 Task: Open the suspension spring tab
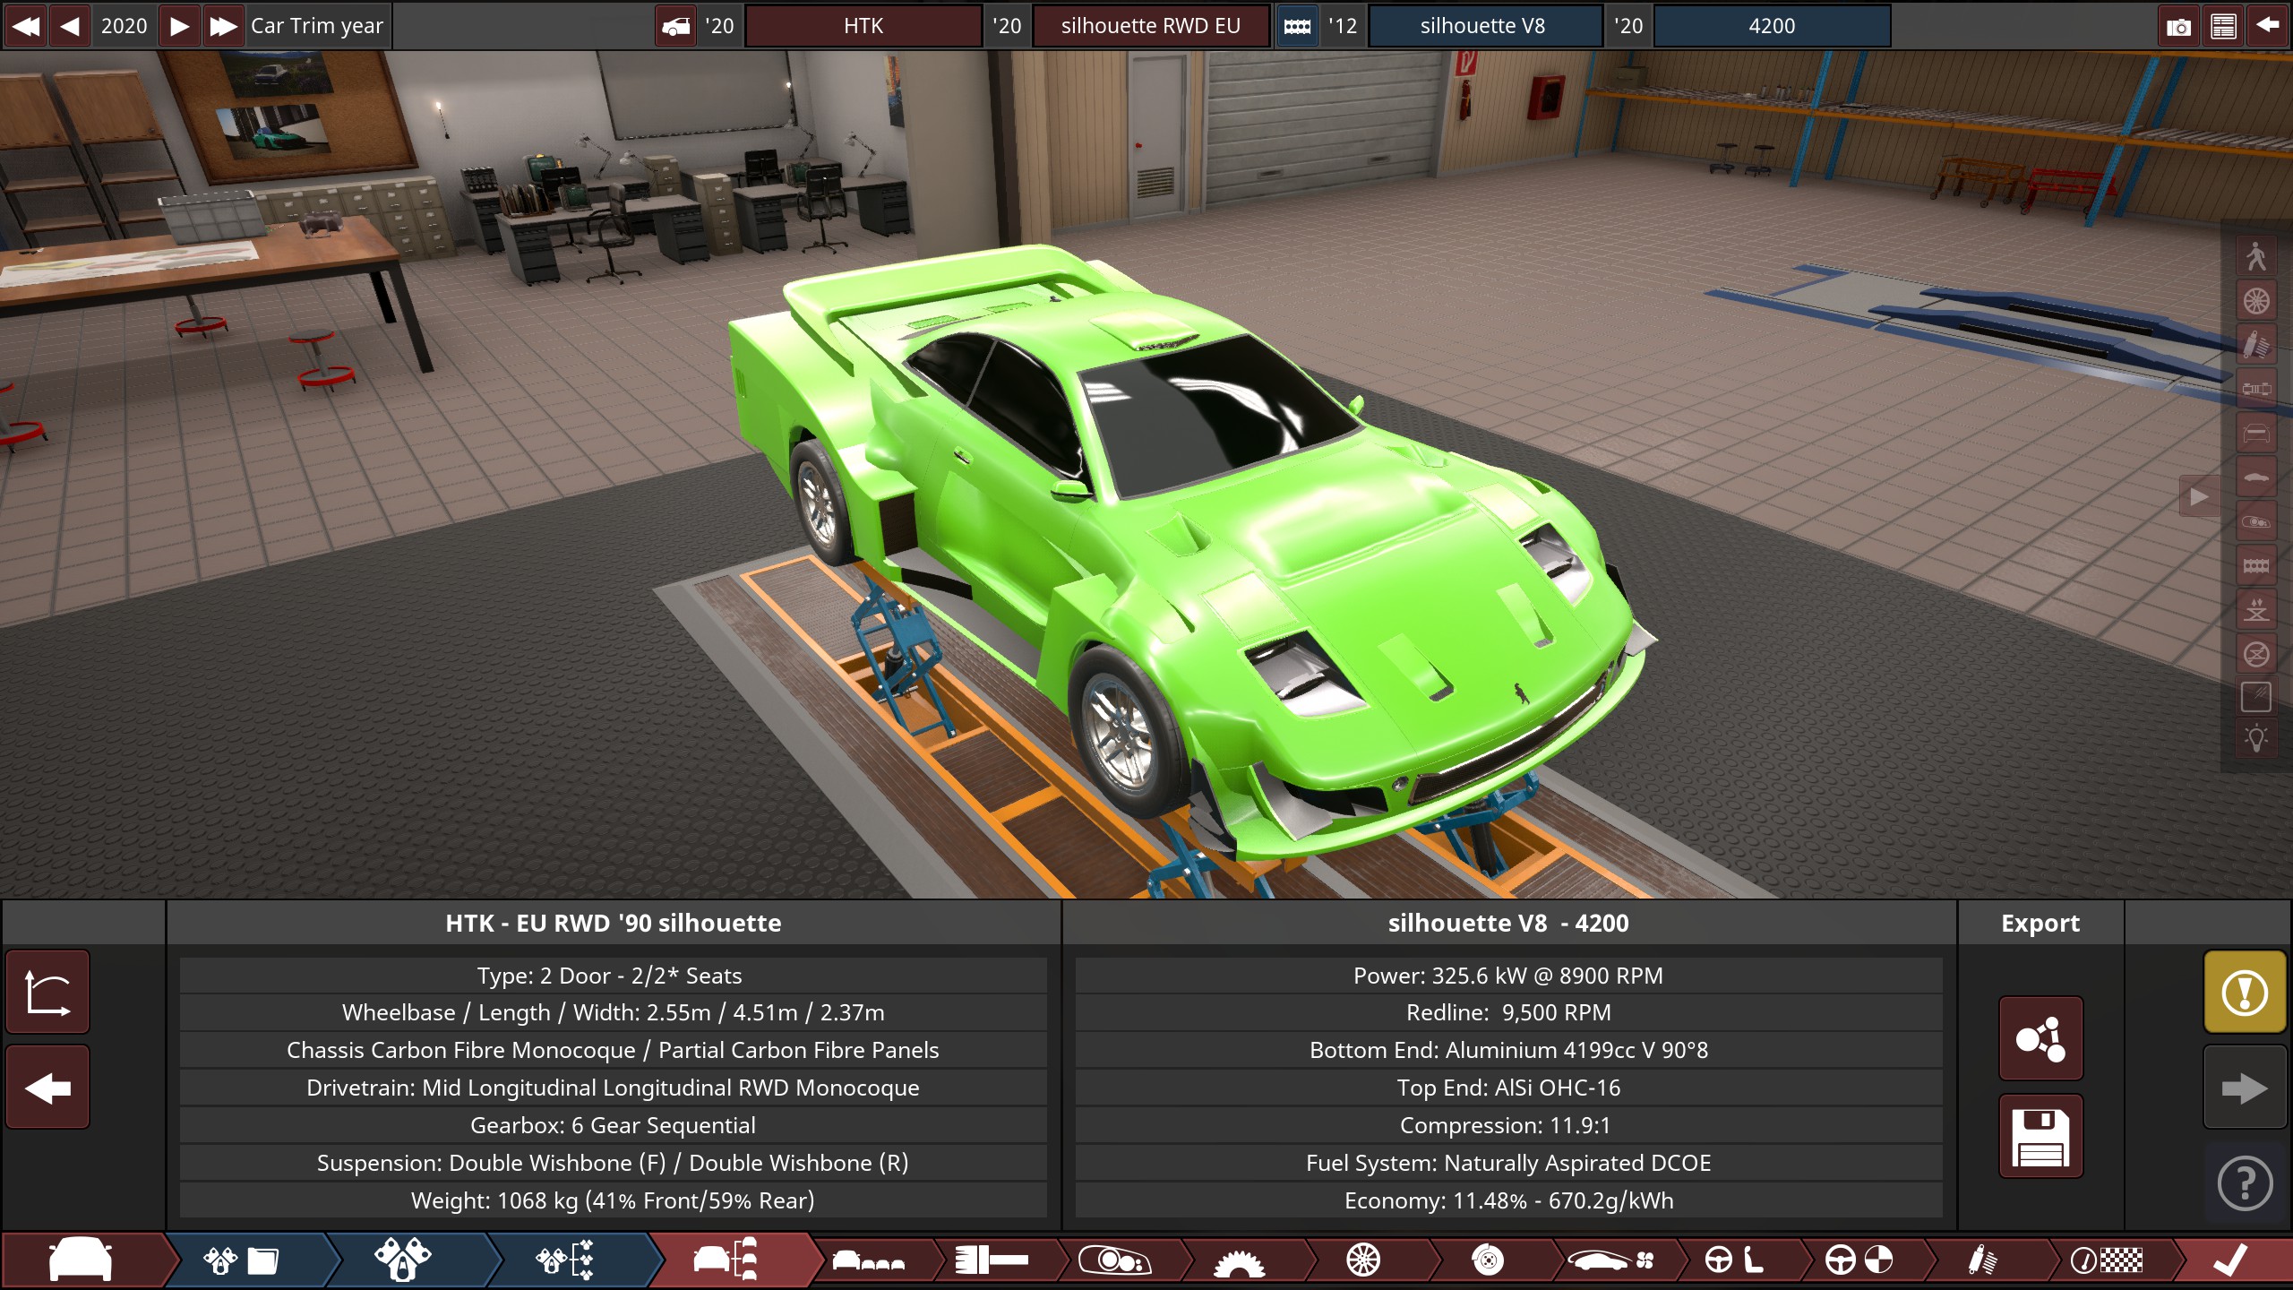(1982, 1260)
